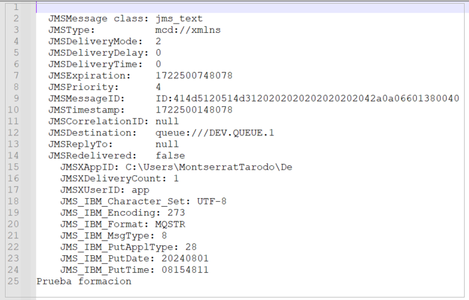The width and height of the screenshot is (469, 300).
Task: Click line number 2 in the gutter
Action: pyautogui.click(x=16, y=19)
